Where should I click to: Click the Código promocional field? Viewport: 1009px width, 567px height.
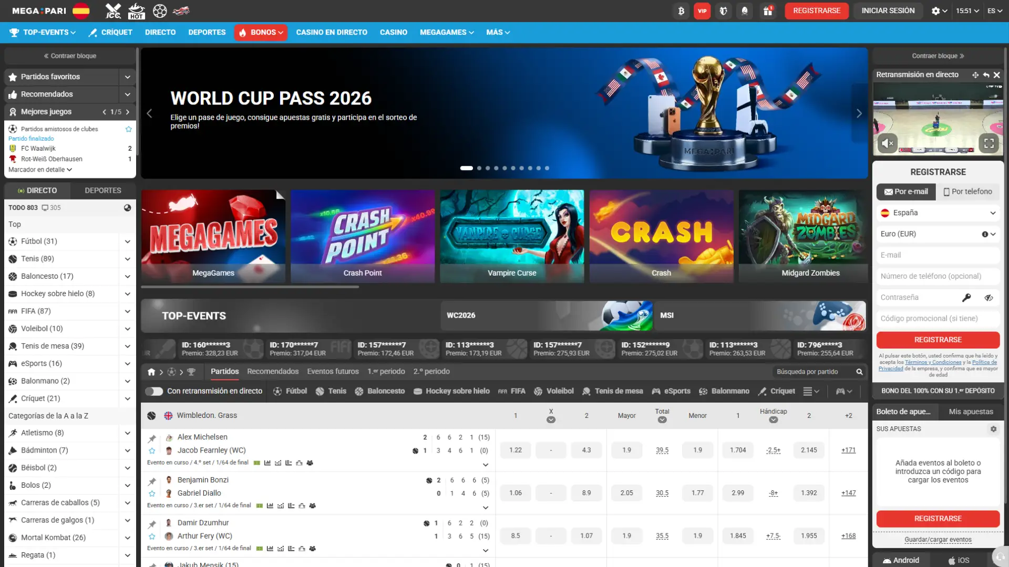938,319
